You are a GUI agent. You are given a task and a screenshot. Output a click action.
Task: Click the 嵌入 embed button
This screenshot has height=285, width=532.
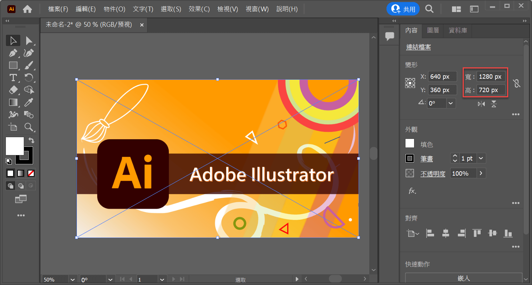[464, 278]
